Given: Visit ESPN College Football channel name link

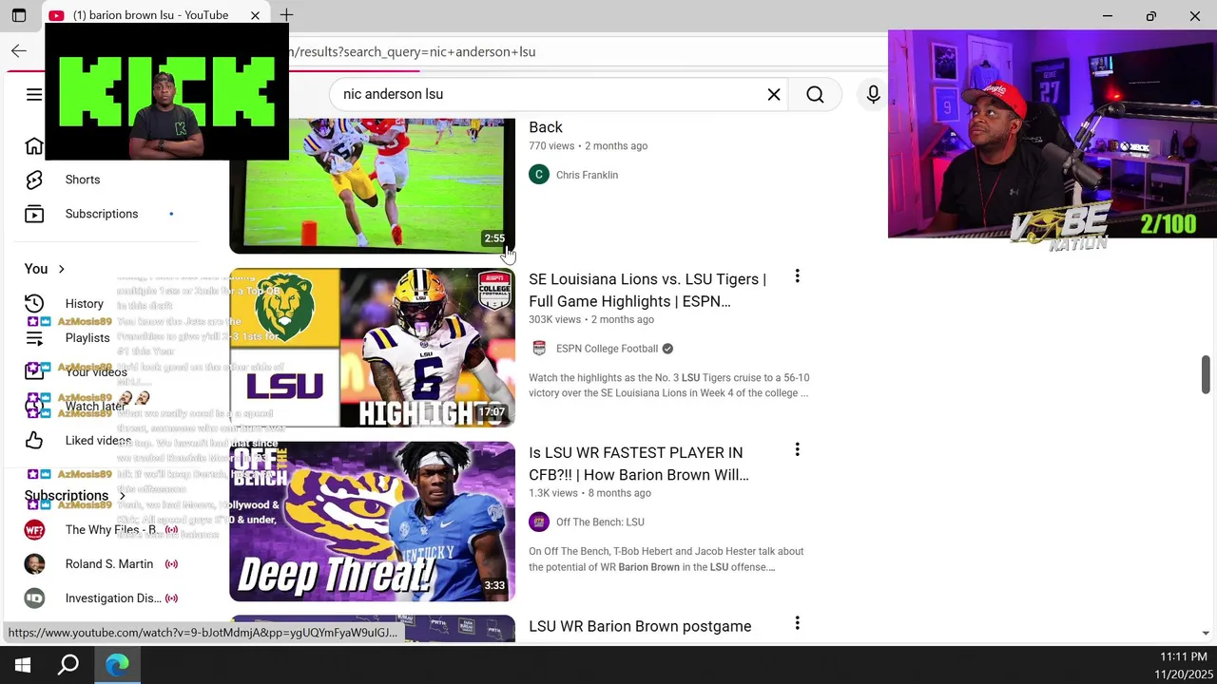Looking at the screenshot, I should pos(607,349).
